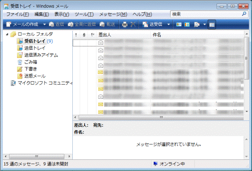
Task: Toggle the folder list icon button
Action: (211, 24)
